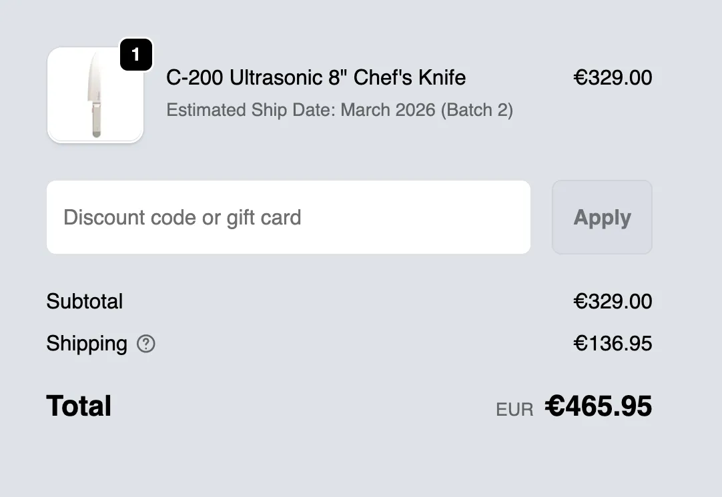Click "March 2026" in the ship date
Image resolution: width=722 pixels, height=497 pixels.
point(388,110)
